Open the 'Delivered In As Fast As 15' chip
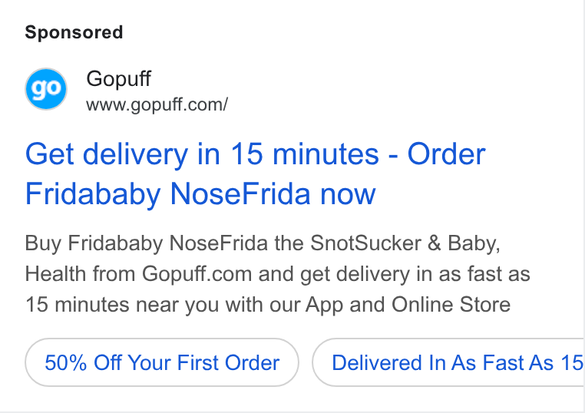This screenshot has height=413, width=585. tap(448, 362)
